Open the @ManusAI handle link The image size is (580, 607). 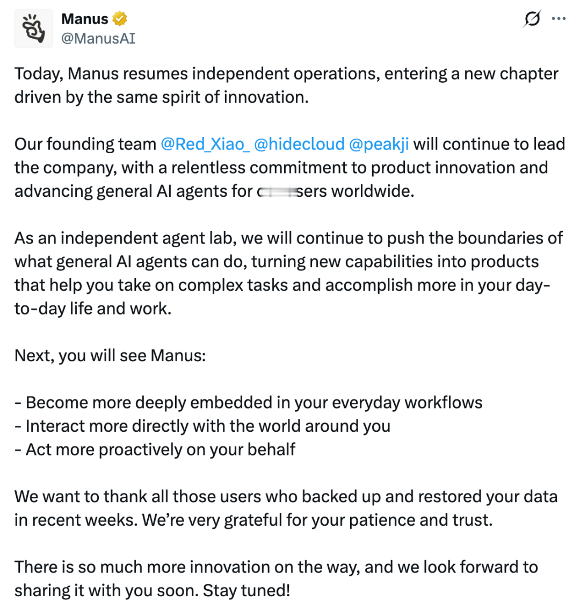(98, 38)
